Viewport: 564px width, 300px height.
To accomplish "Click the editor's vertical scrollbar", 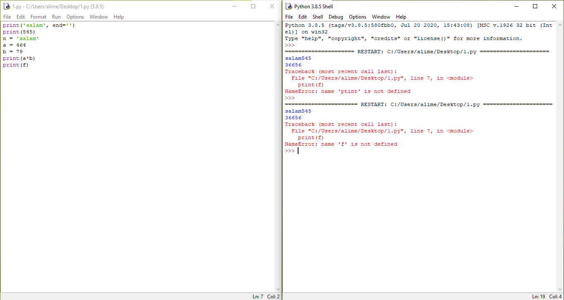I will 278,157.
